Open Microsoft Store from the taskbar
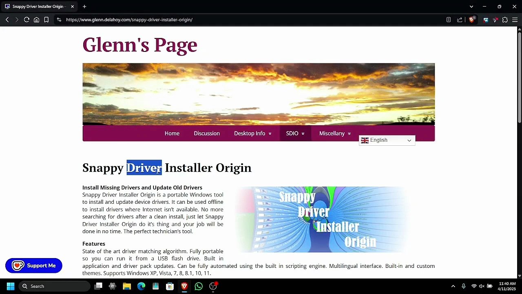This screenshot has height=294, width=522. pyautogui.click(x=170, y=286)
